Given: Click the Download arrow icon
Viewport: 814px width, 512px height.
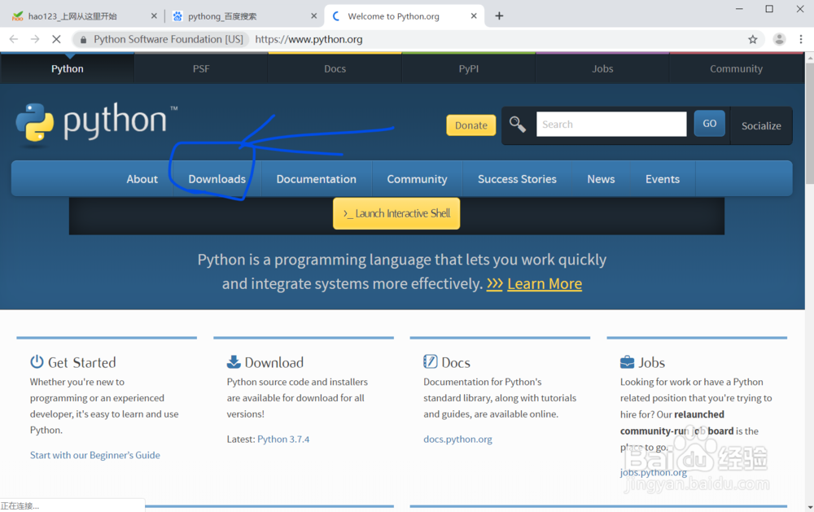Looking at the screenshot, I should [x=234, y=361].
